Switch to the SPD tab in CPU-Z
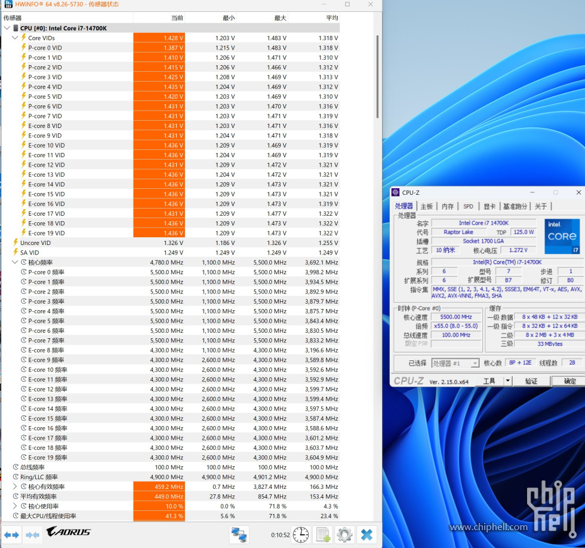The width and height of the screenshot is (585, 548). click(468, 207)
